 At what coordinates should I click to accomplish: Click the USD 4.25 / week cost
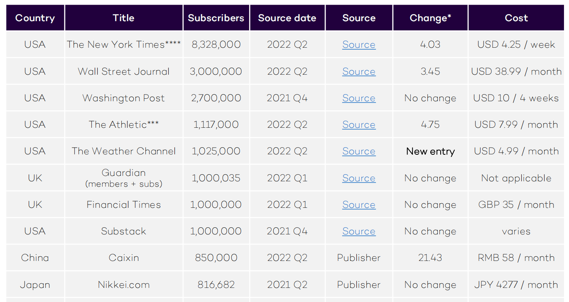pos(516,44)
